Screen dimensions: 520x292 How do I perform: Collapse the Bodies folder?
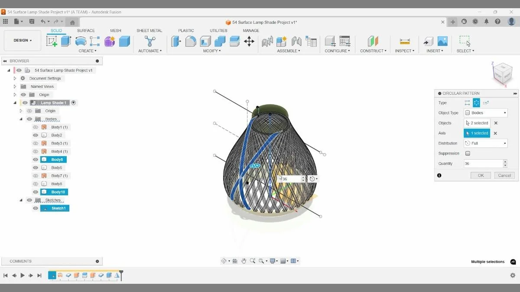point(21,119)
